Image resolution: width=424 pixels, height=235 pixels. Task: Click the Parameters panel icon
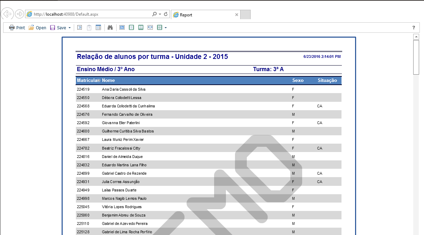tap(89, 28)
